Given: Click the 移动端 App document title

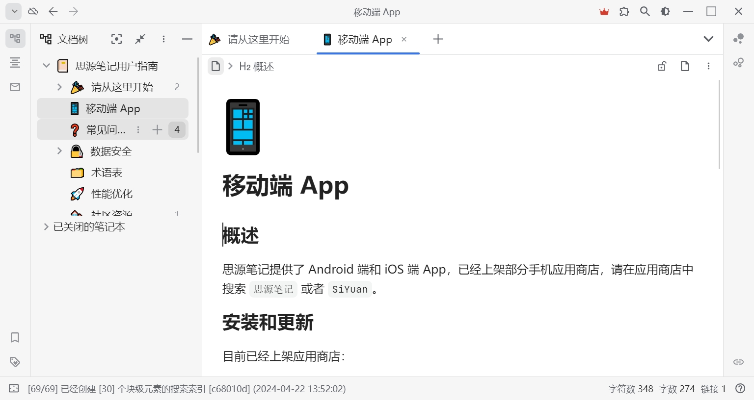Looking at the screenshot, I should (285, 186).
